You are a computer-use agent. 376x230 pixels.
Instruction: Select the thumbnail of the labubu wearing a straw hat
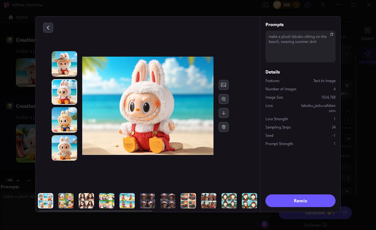[x=64, y=64]
